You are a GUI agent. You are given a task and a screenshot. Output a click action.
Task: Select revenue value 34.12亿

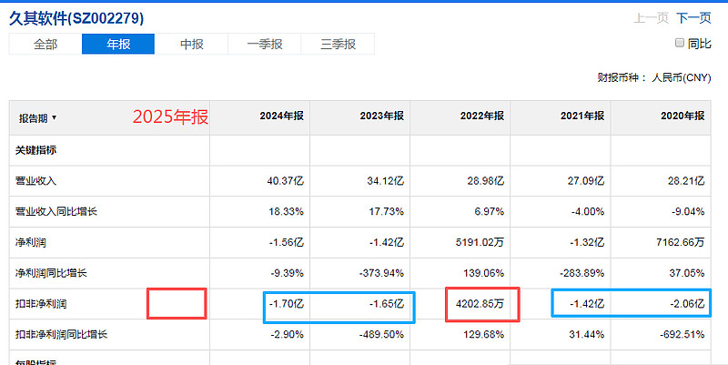tap(385, 180)
